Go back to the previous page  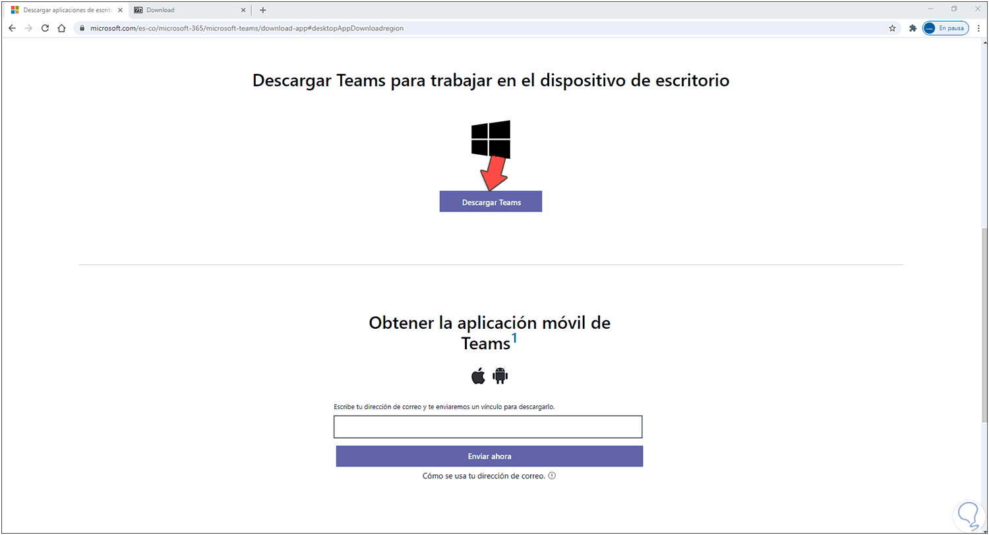point(12,28)
